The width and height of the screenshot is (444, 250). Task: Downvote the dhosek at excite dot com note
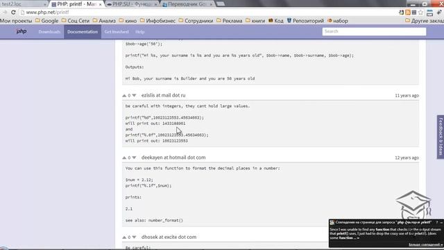134,237
